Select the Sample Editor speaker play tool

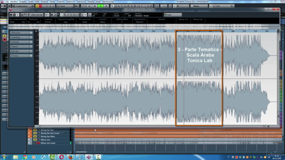tap(71, 15)
